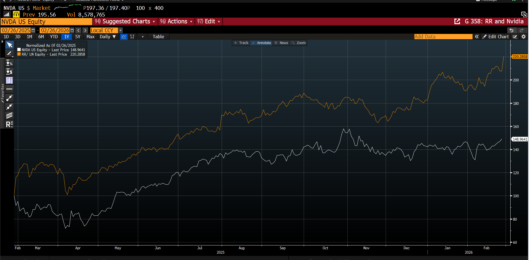Open chart settings gear icon
The height and width of the screenshot is (260, 529).
point(523,37)
